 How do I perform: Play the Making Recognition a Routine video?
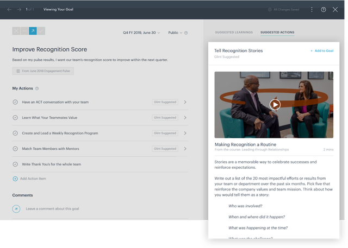(275, 105)
